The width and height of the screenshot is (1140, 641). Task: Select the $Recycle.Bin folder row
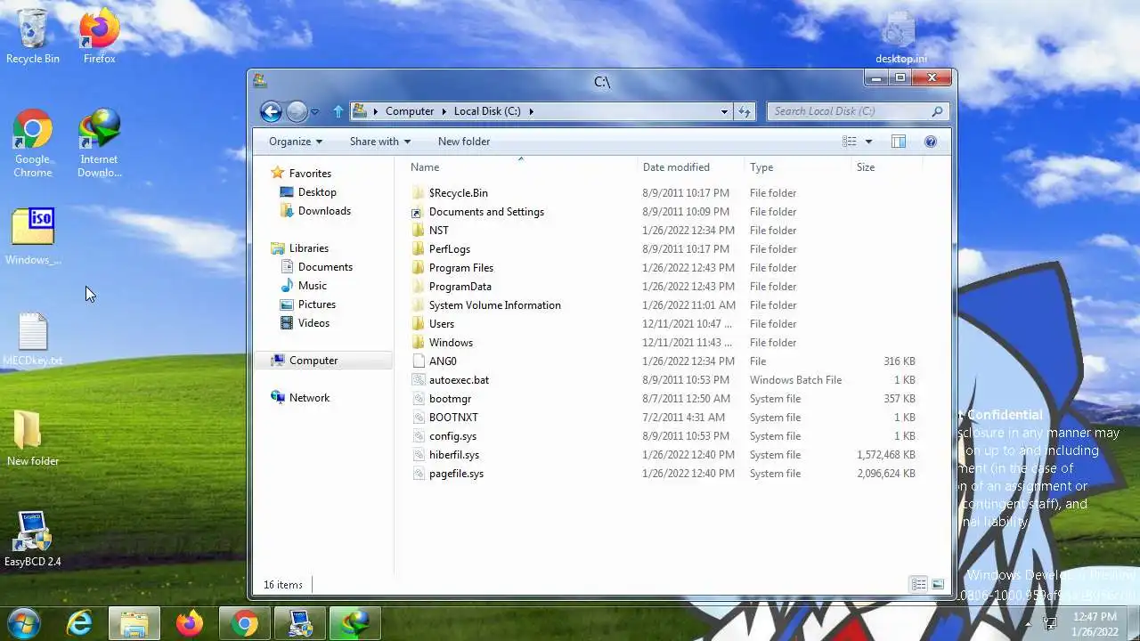point(664,193)
